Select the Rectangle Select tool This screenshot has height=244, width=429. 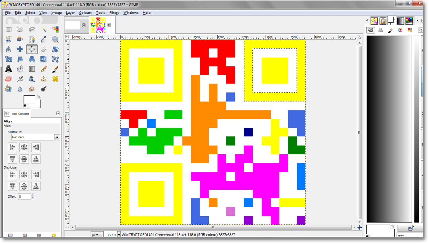pyautogui.click(x=8, y=29)
